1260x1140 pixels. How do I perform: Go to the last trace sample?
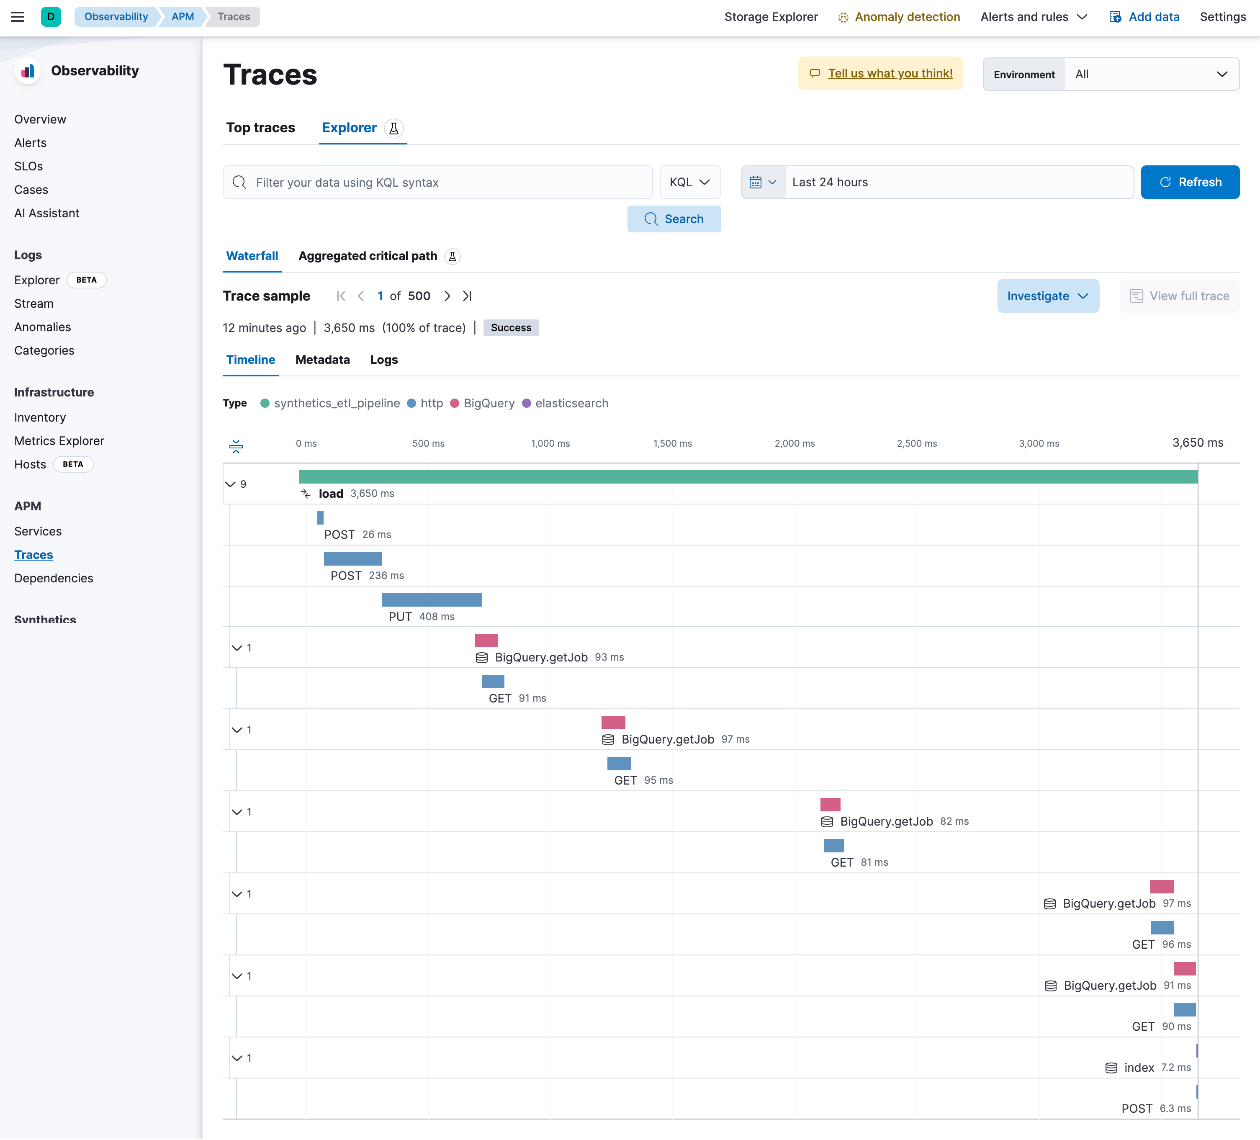[x=467, y=296]
